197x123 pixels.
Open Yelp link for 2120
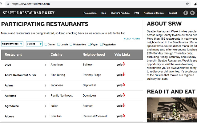pos(121,64)
